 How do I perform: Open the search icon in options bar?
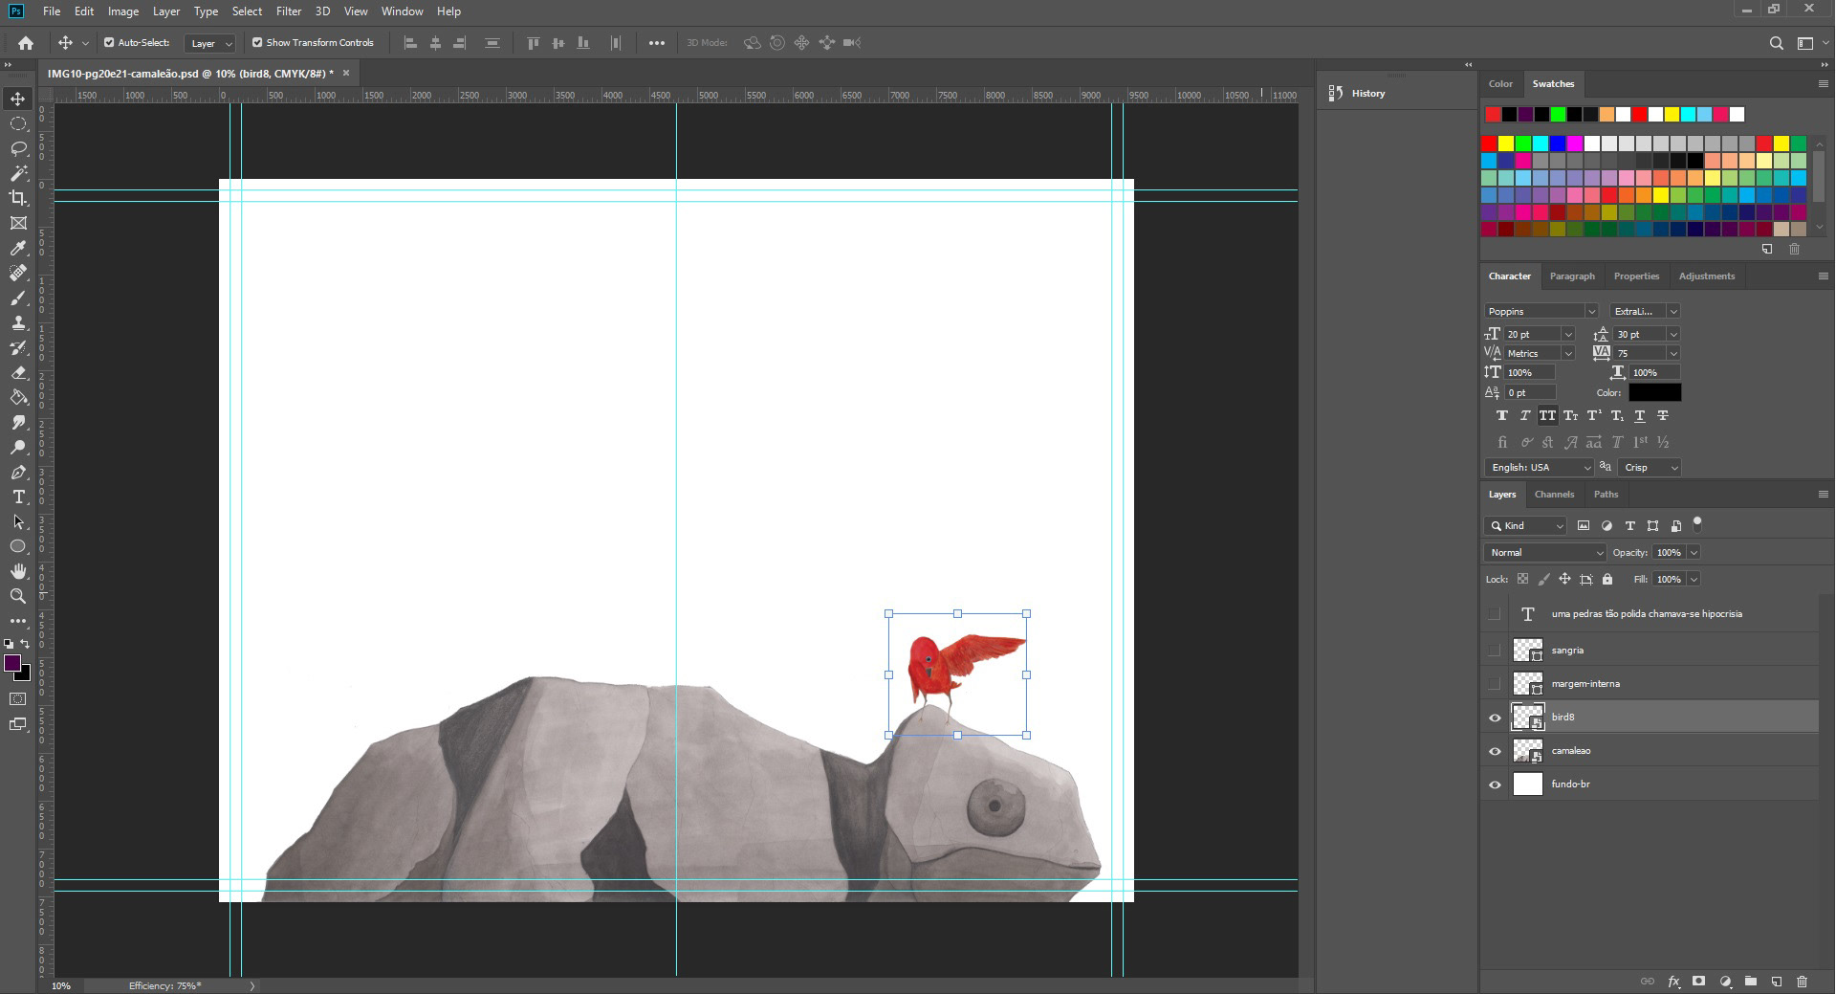(1776, 43)
